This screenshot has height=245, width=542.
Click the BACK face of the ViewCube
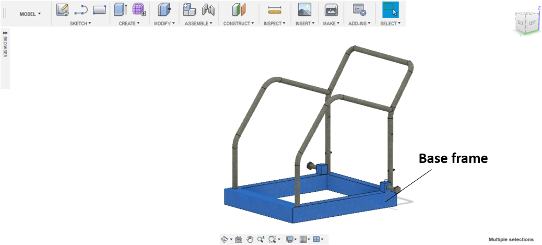(x=520, y=23)
